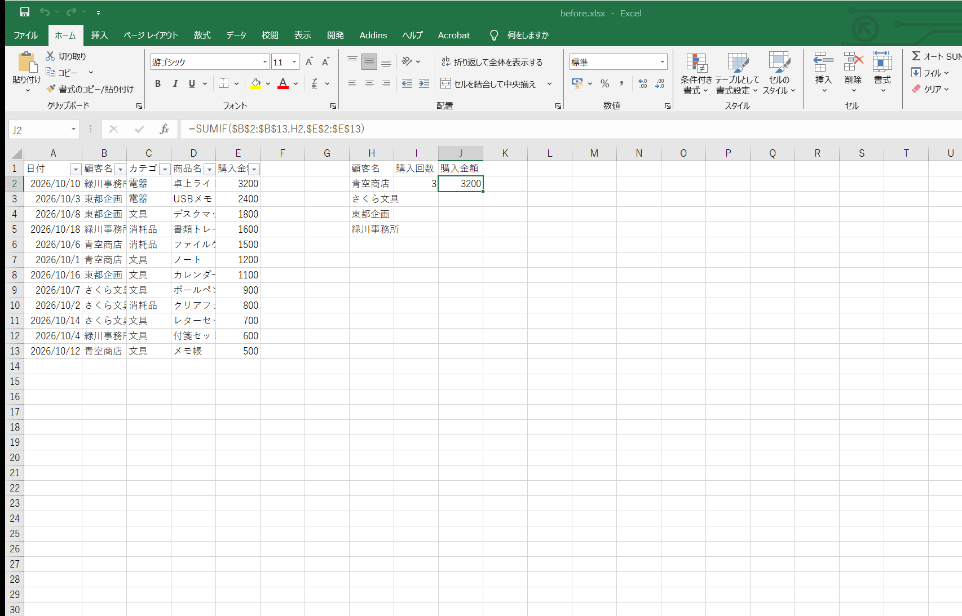Toggle Middle Align vertical alignment
Viewport: 962px width, 616px height.
tap(369, 61)
